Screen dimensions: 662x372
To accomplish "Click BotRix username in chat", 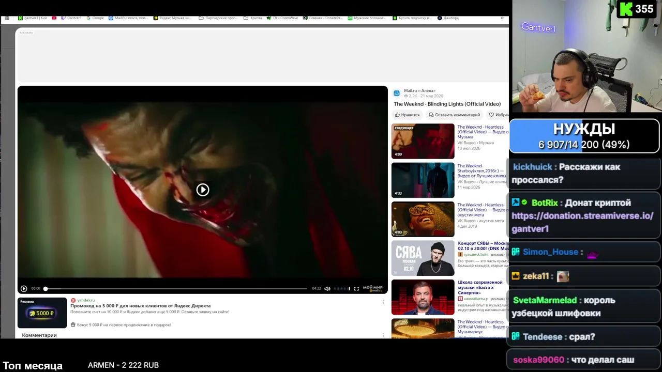I will (x=545, y=203).
